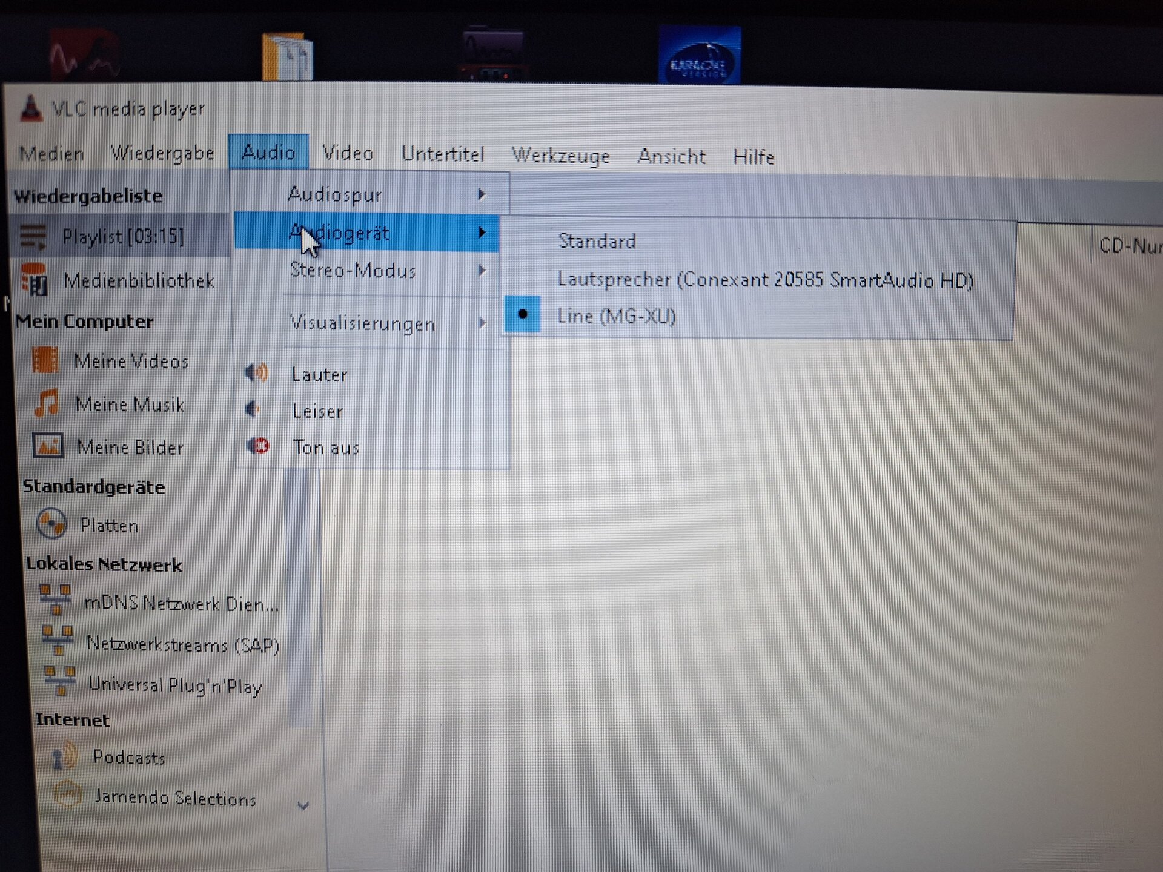Open the folder icon on the desktop
This screenshot has height=872, width=1163.
coord(287,57)
